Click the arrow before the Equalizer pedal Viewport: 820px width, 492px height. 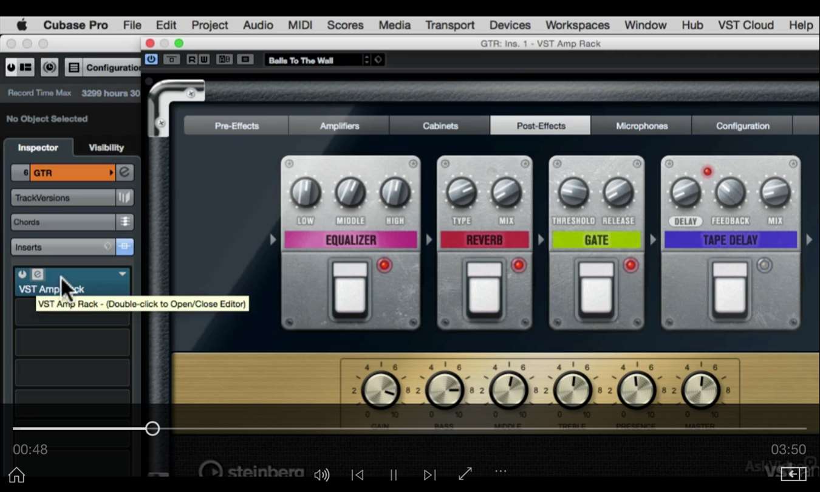click(x=273, y=240)
